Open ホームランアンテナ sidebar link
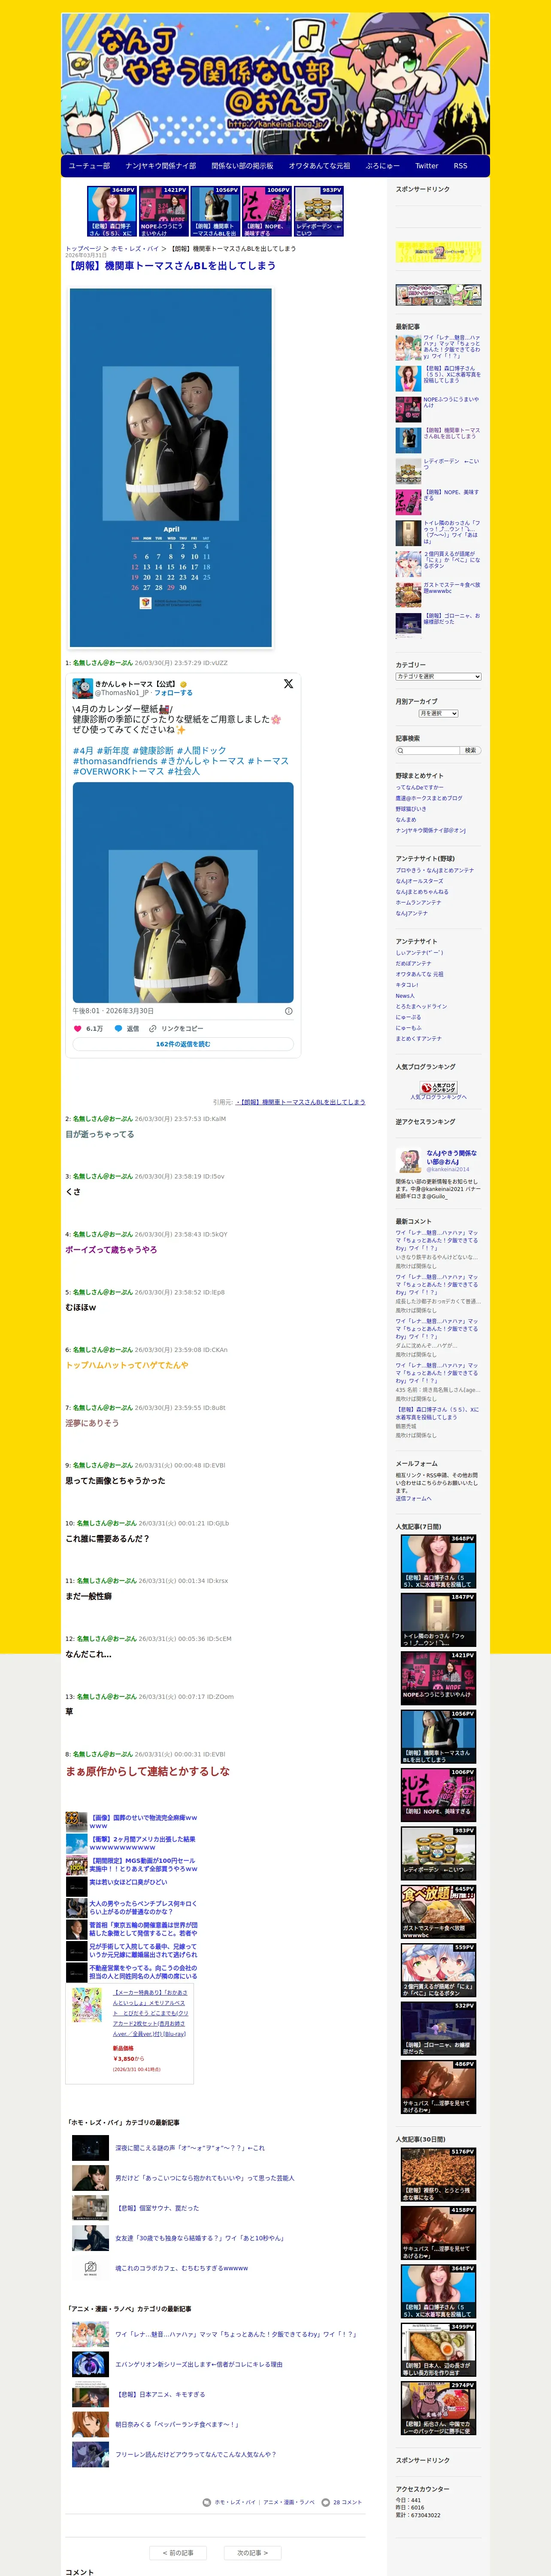The image size is (551, 2576). click(x=418, y=902)
